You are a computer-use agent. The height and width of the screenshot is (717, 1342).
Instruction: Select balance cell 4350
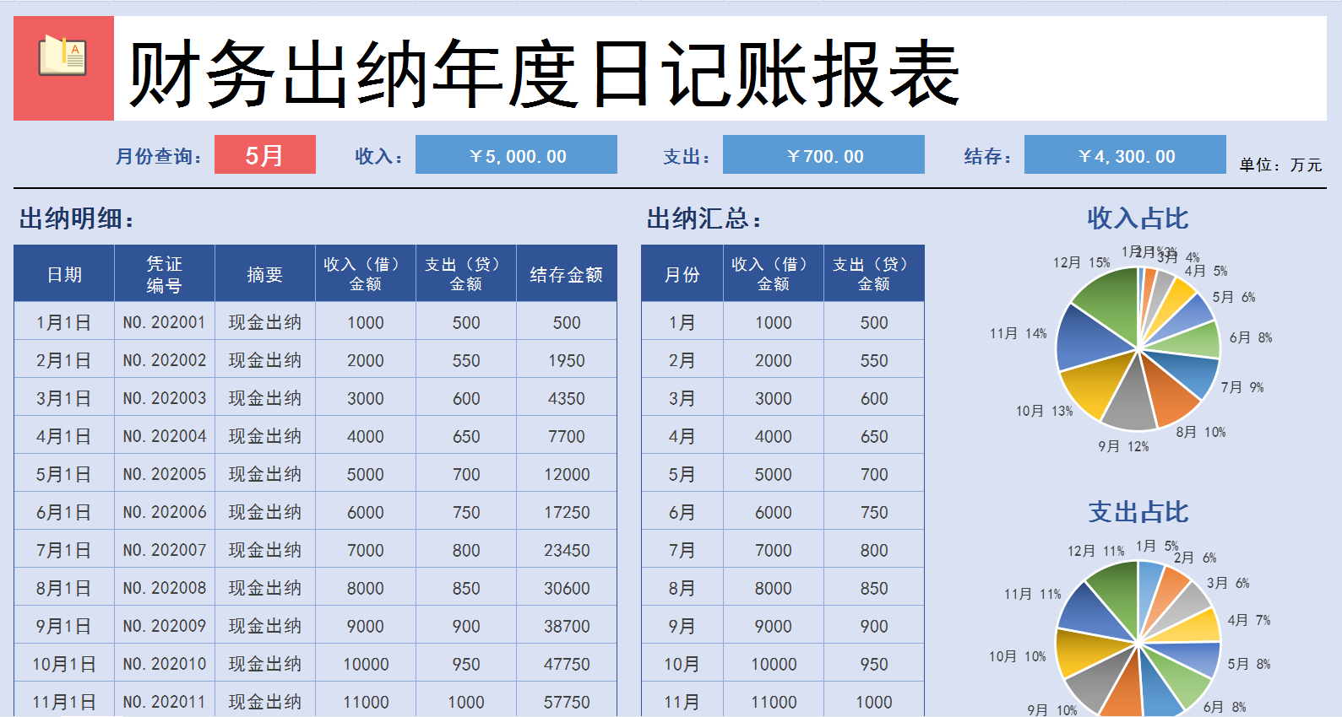coord(567,398)
